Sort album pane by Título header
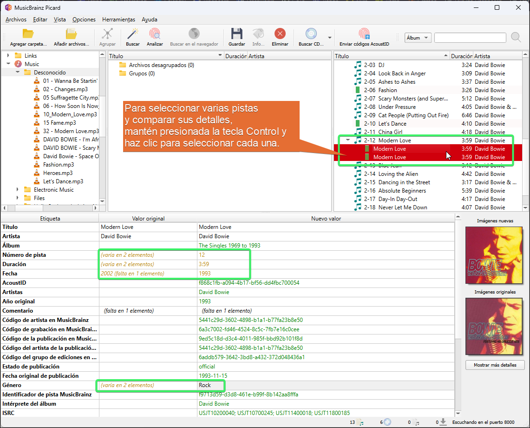Image resolution: width=530 pixels, height=428 pixels. [x=392, y=56]
